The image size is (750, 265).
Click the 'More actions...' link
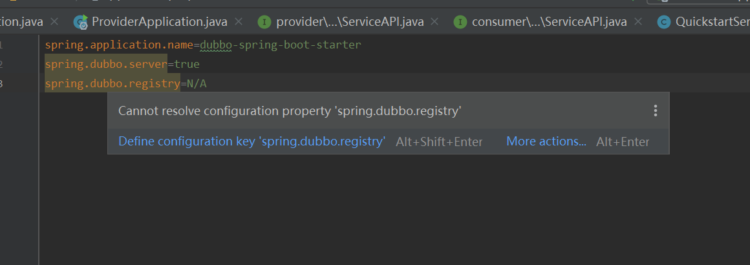click(x=546, y=142)
